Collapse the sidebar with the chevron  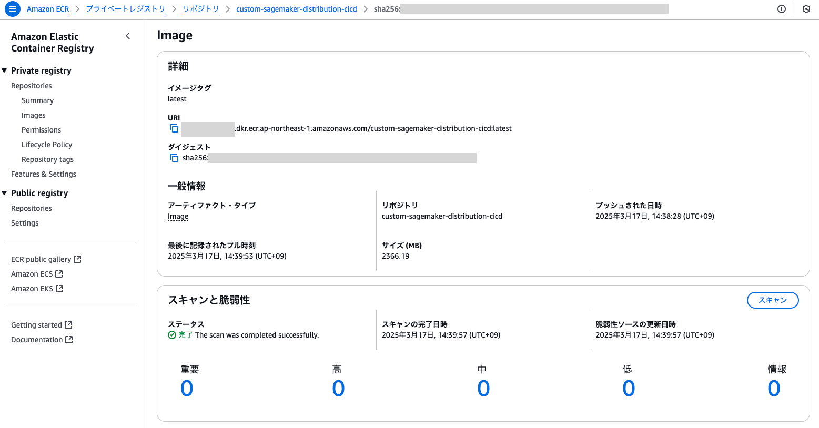[x=128, y=36]
